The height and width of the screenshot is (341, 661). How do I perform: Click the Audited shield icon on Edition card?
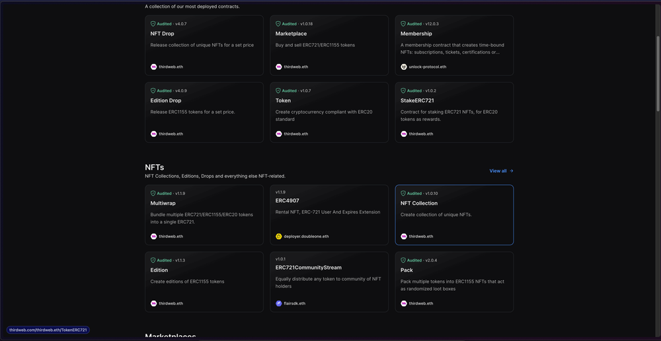[153, 260]
